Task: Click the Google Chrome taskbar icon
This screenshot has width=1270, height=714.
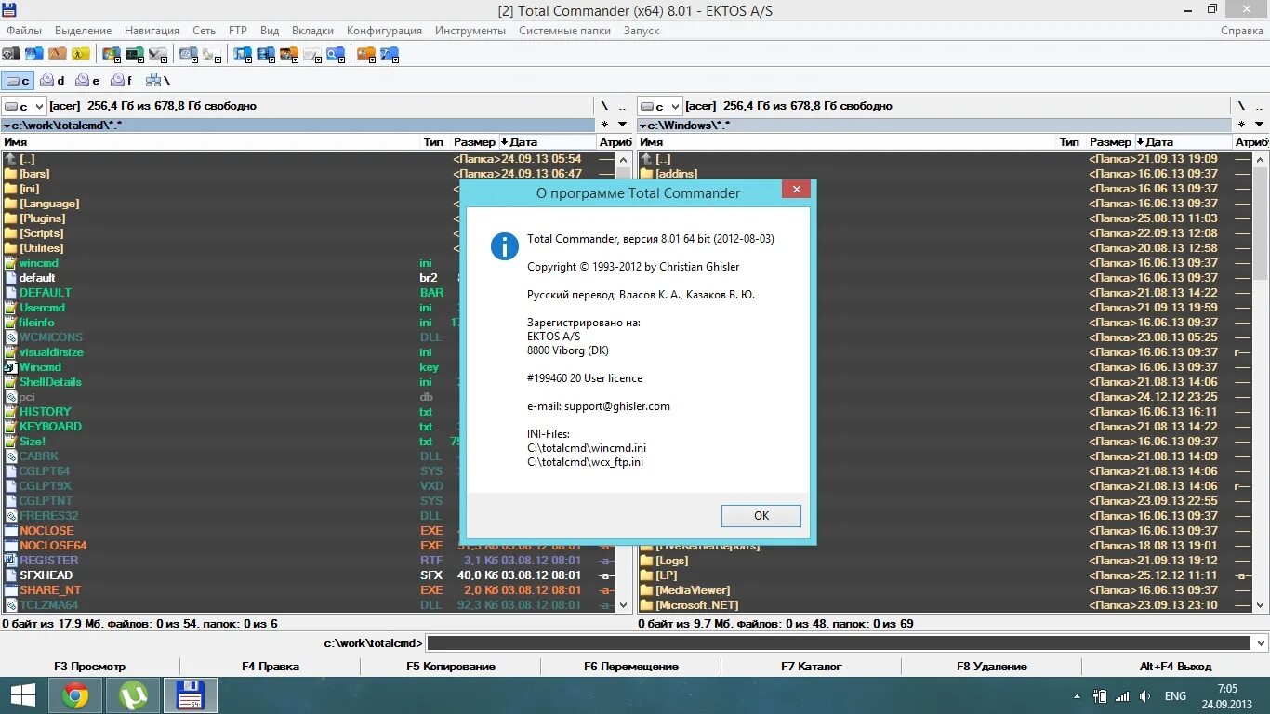Action: pyautogui.click(x=74, y=694)
